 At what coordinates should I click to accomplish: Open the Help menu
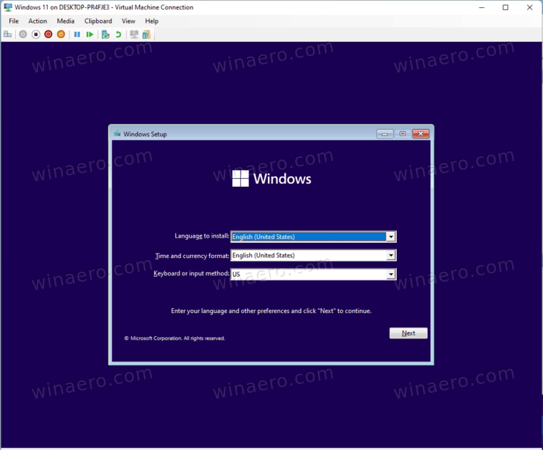pyautogui.click(x=151, y=21)
